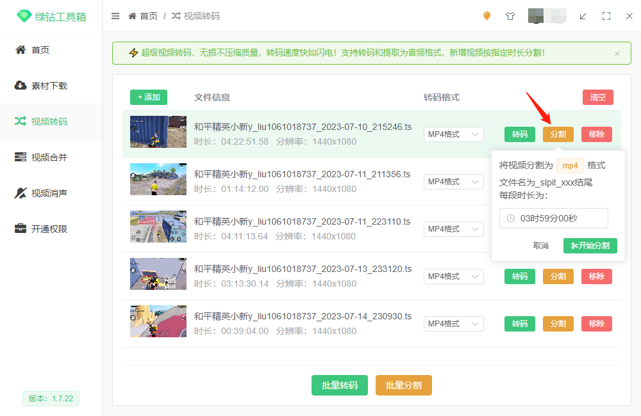Viewport: 641px width, 416px height.
Task: Click the green diamond app logo
Action: [x=24, y=17]
